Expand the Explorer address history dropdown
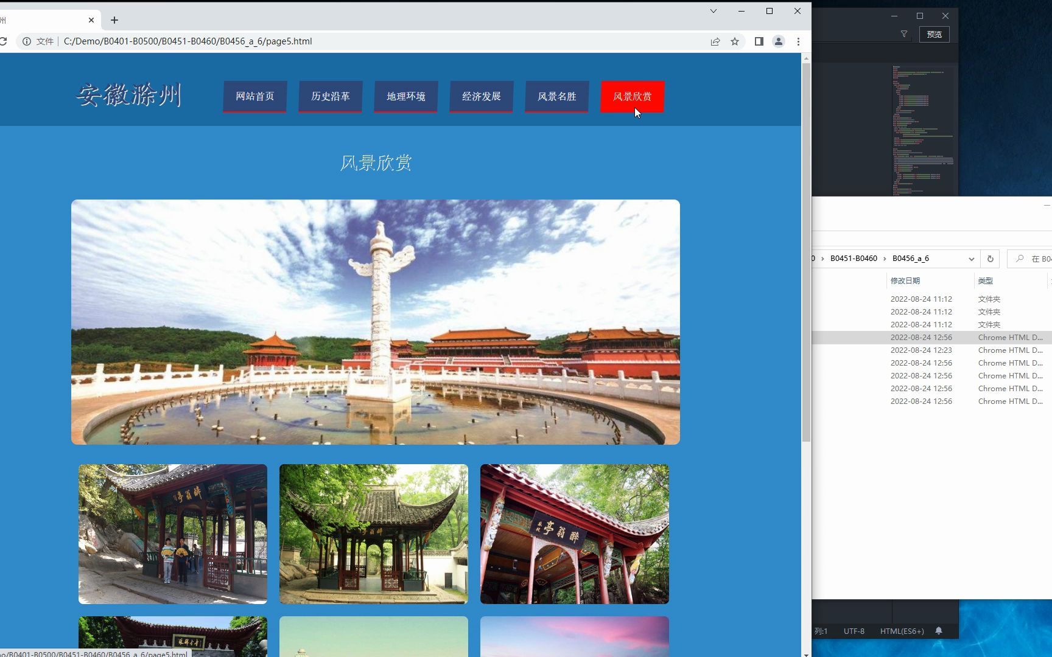The width and height of the screenshot is (1052, 657). pyautogui.click(x=971, y=259)
